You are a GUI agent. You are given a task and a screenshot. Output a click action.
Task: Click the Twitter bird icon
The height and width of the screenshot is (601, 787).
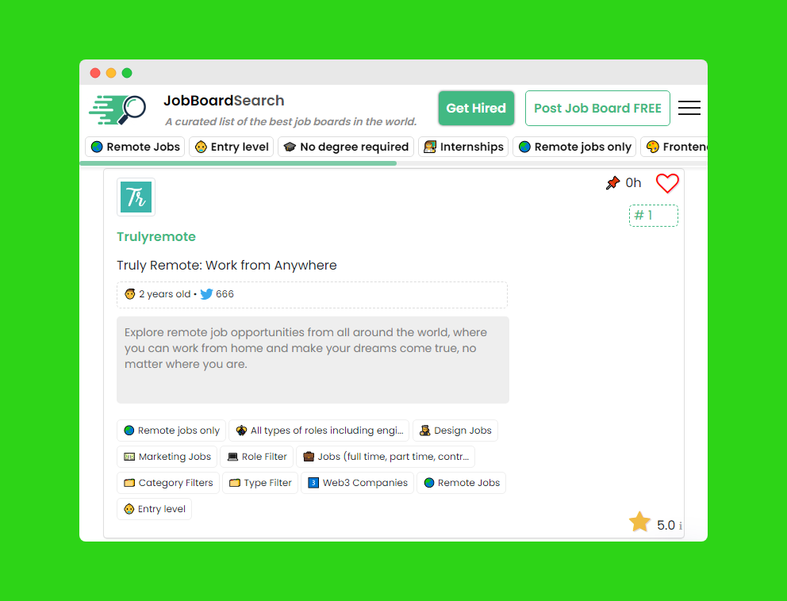[206, 294]
